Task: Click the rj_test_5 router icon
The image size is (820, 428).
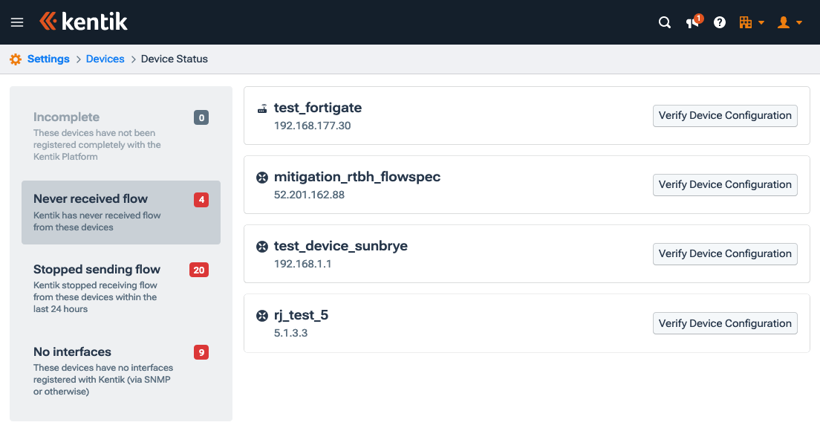Action: pyautogui.click(x=262, y=316)
